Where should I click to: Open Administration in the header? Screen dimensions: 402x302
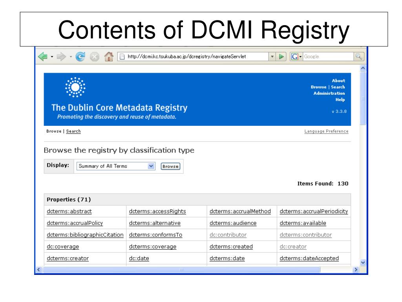click(x=329, y=93)
